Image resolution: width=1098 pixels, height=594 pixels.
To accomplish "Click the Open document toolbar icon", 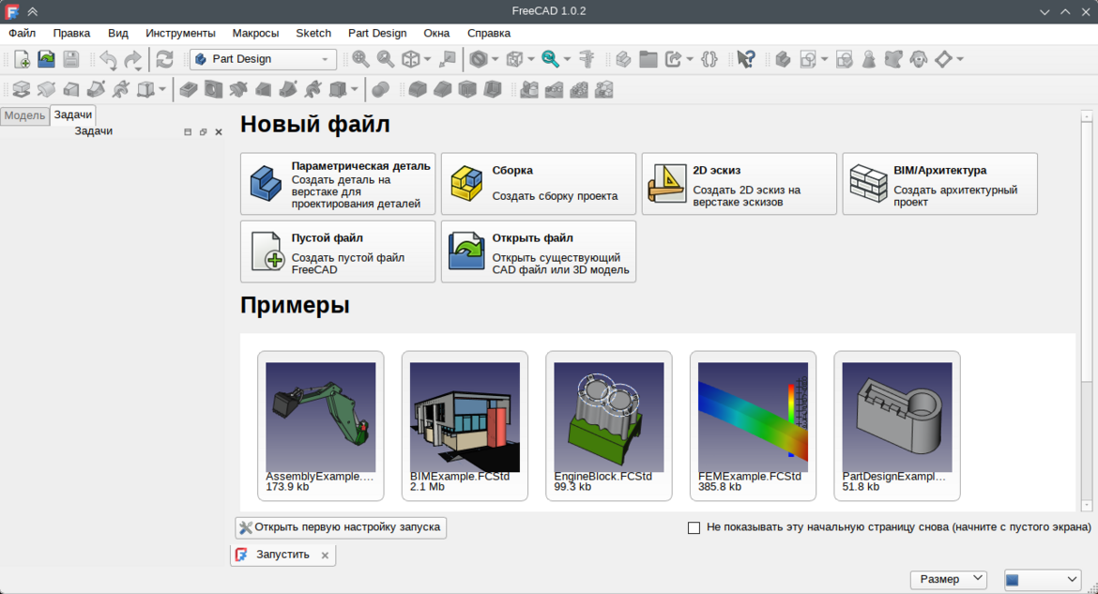I will click(x=46, y=59).
